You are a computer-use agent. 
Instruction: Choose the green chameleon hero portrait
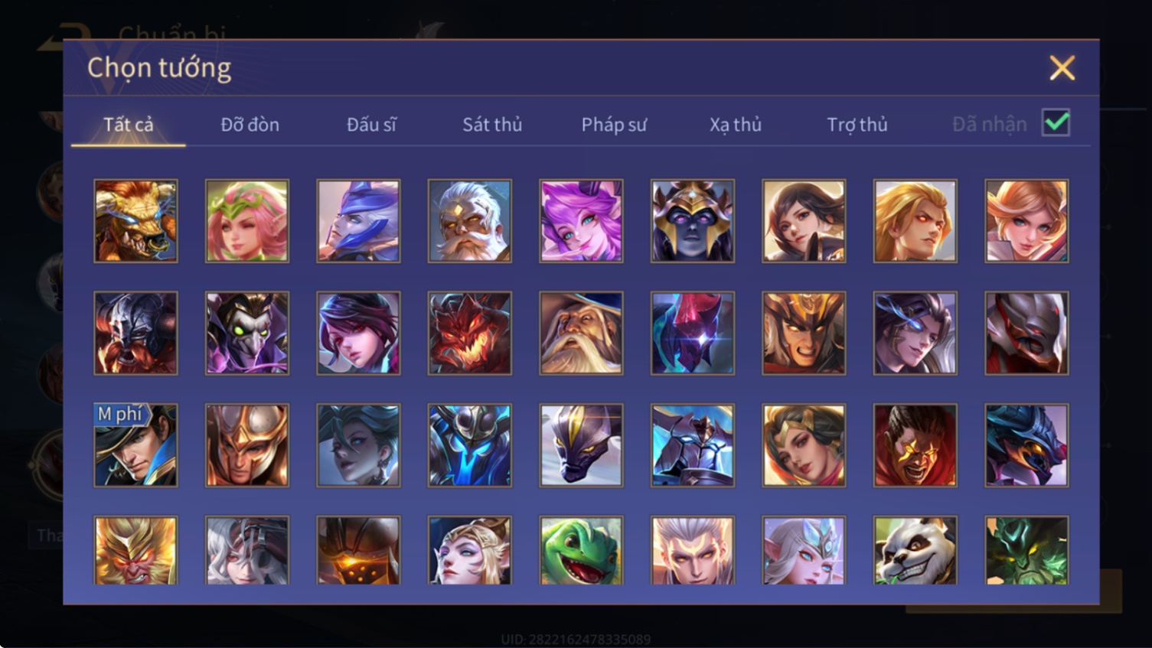tap(581, 550)
